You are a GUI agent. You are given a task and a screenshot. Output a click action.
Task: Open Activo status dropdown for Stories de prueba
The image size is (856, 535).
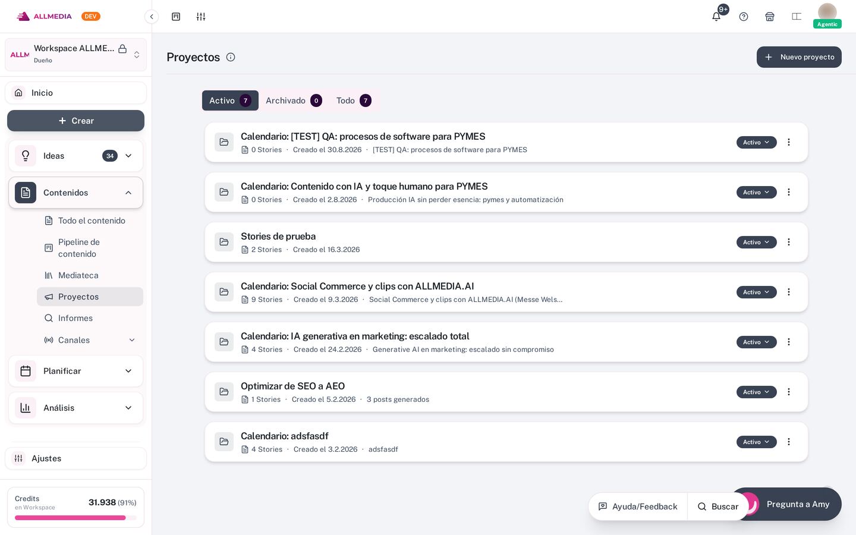click(x=756, y=242)
